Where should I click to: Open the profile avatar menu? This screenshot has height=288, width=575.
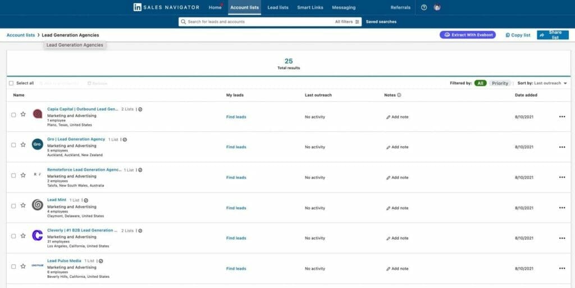click(437, 7)
